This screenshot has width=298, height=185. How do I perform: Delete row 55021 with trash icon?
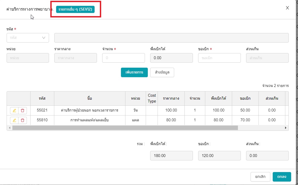coord(22,110)
